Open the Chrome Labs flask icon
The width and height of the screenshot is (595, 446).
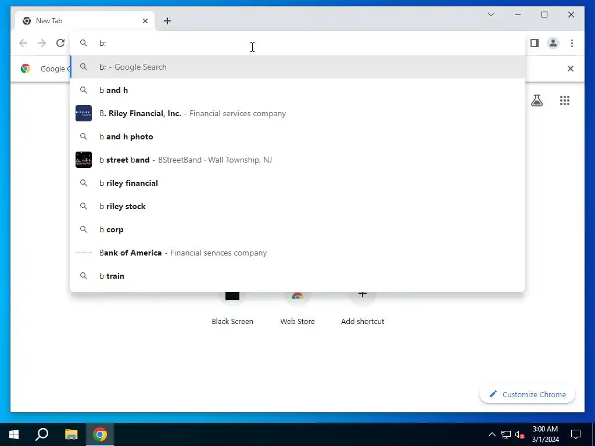click(x=536, y=100)
